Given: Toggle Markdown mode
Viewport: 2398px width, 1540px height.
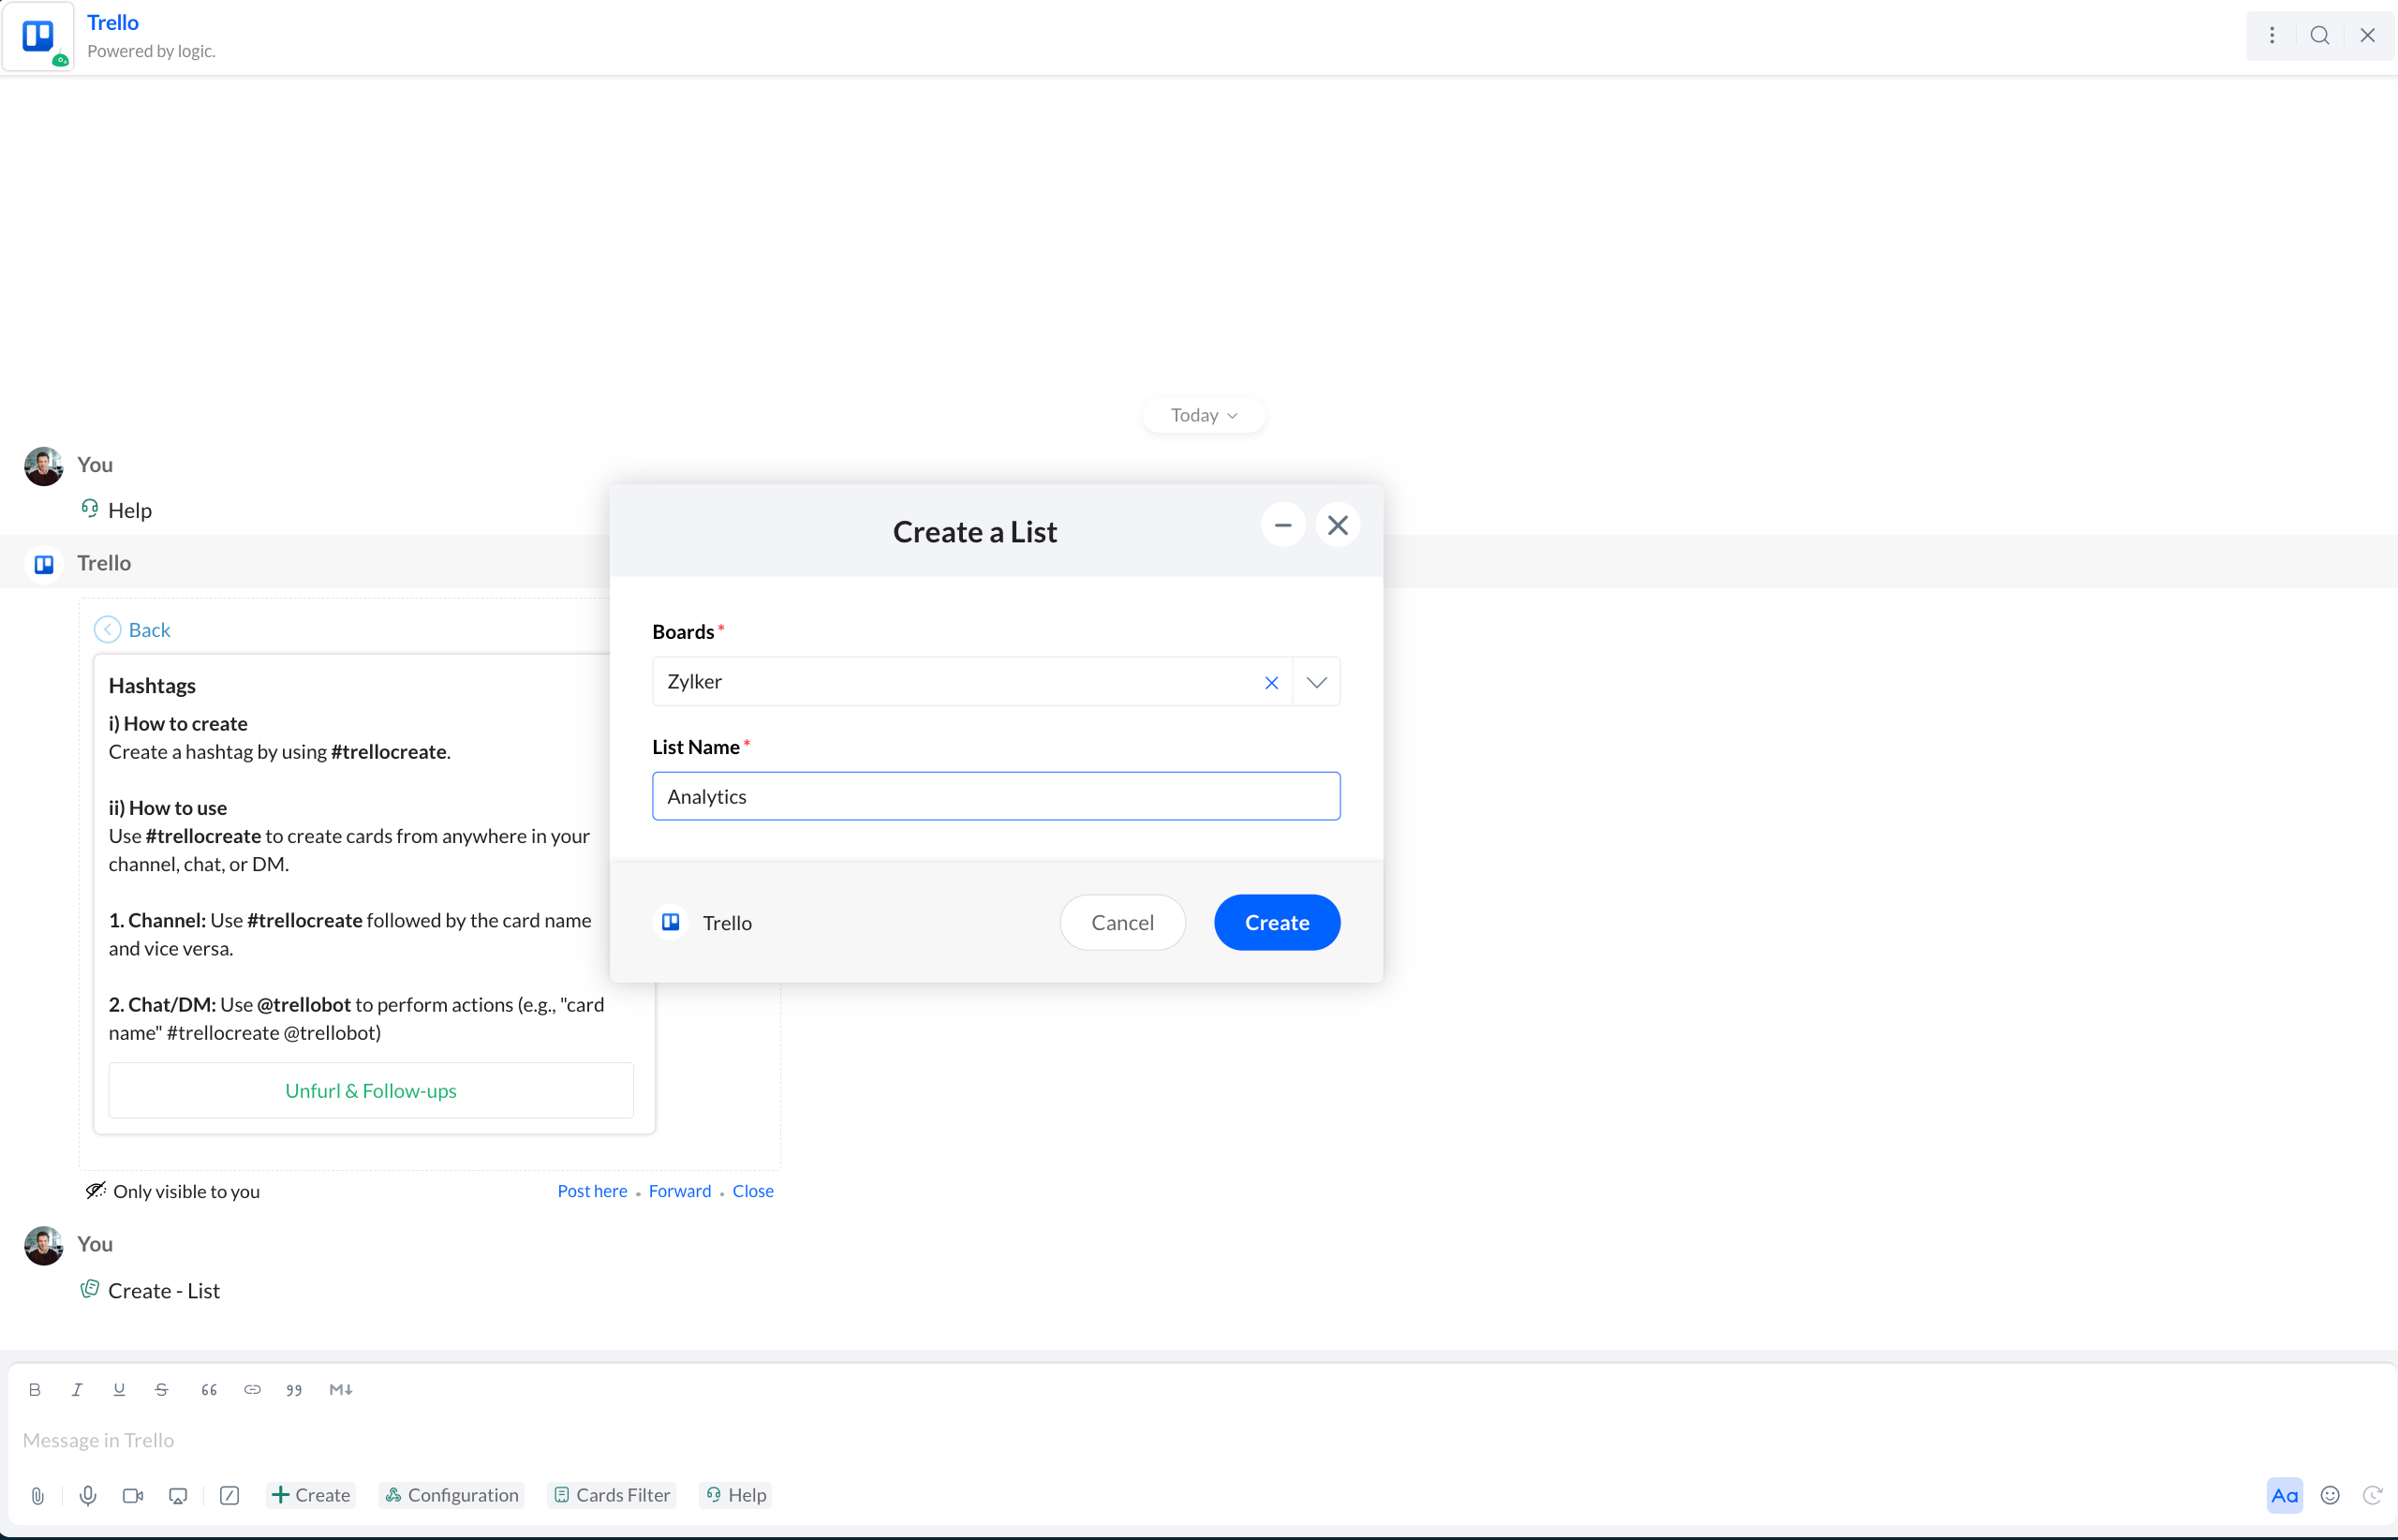Looking at the screenshot, I should click(341, 1390).
